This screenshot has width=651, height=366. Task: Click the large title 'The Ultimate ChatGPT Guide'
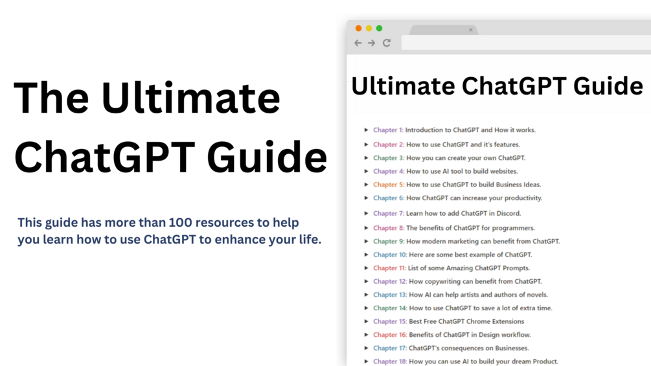click(170, 127)
